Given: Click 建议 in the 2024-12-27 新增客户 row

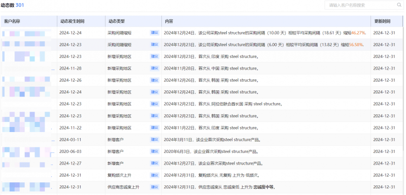Looking at the screenshot, I should tap(155, 163).
